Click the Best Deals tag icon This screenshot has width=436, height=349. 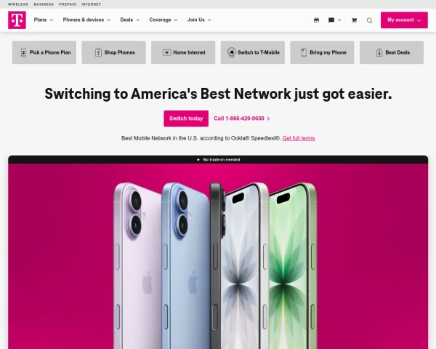[x=379, y=52]
